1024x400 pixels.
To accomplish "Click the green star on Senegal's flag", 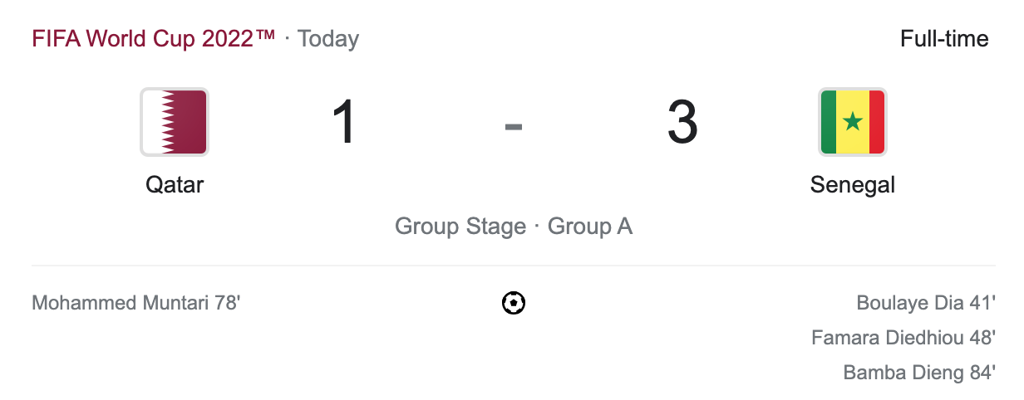I will click(852, 123).
